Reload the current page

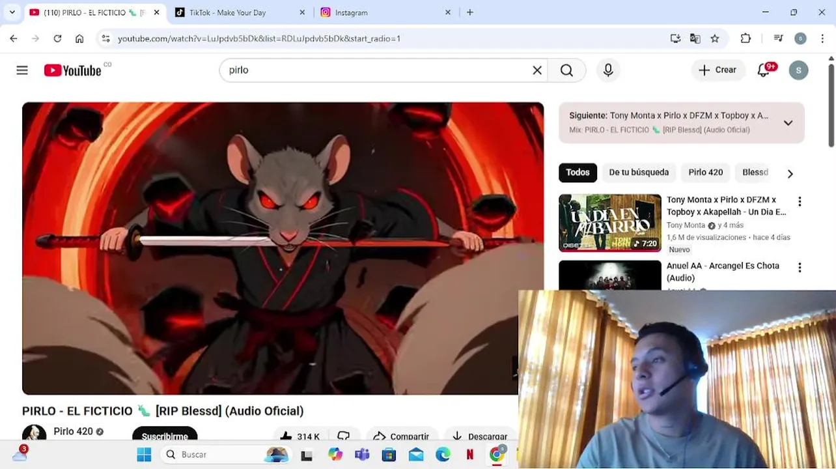coord(57,38)
